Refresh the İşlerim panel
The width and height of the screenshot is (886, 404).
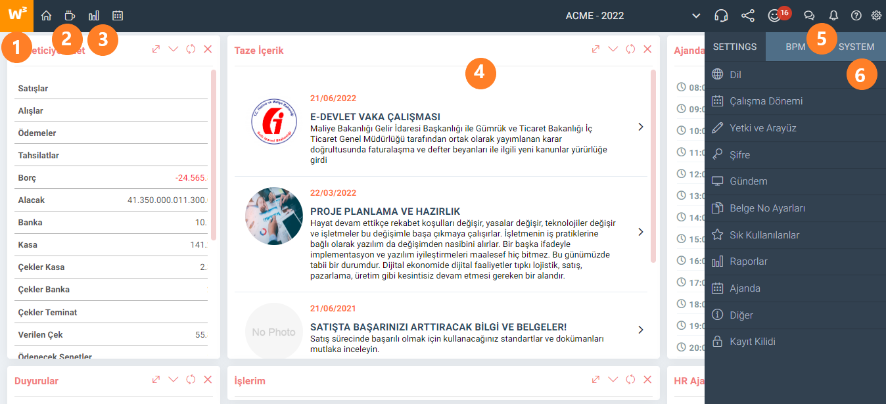(630, 380)
